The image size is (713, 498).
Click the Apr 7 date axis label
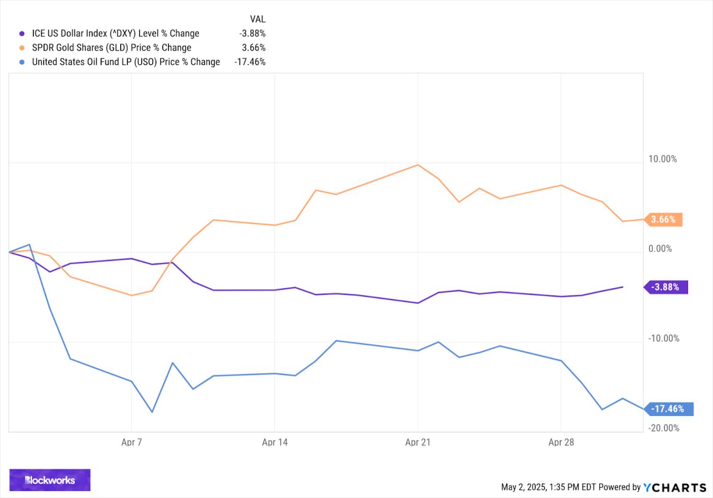131,442
